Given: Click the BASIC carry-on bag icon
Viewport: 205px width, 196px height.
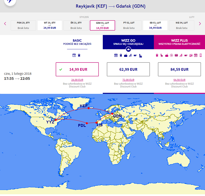Looking at the screenshot, I should (79, 55).
